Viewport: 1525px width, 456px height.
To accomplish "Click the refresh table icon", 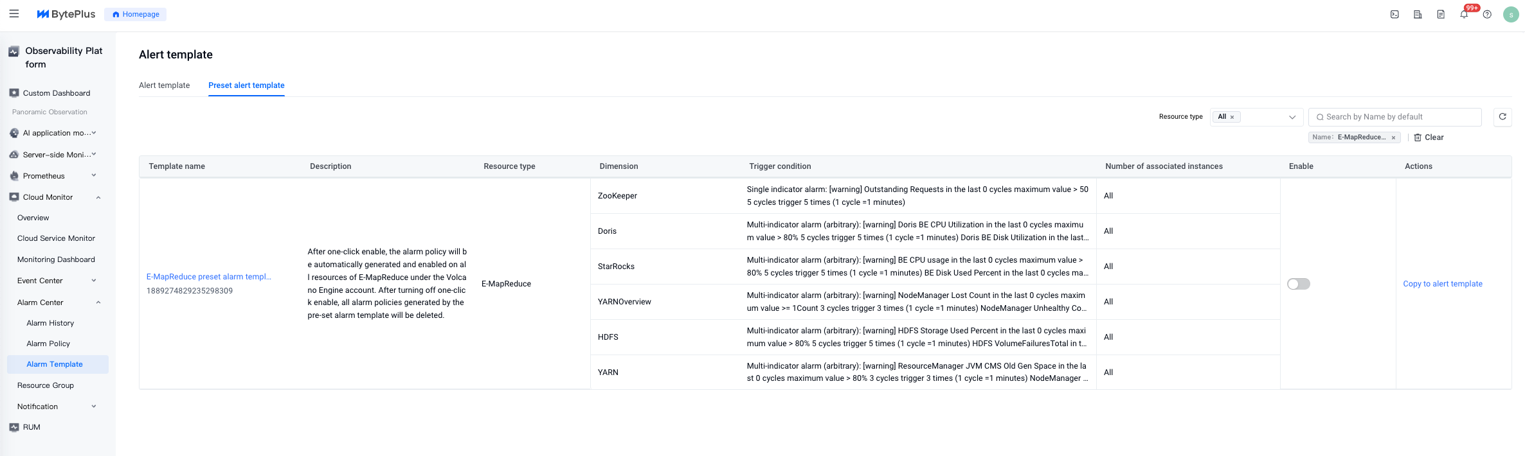I will [x=1502, y=117].
